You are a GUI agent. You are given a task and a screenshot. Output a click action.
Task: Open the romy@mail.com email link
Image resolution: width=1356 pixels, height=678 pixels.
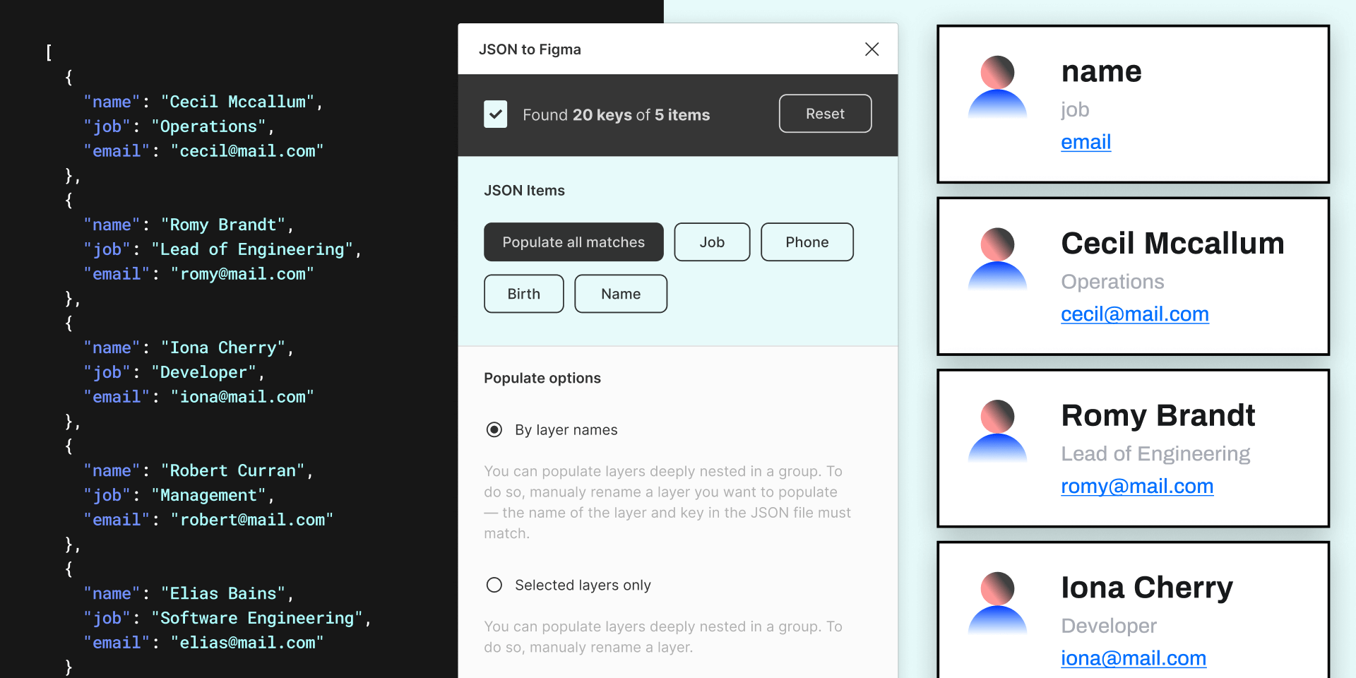(x=1137, y=486)
